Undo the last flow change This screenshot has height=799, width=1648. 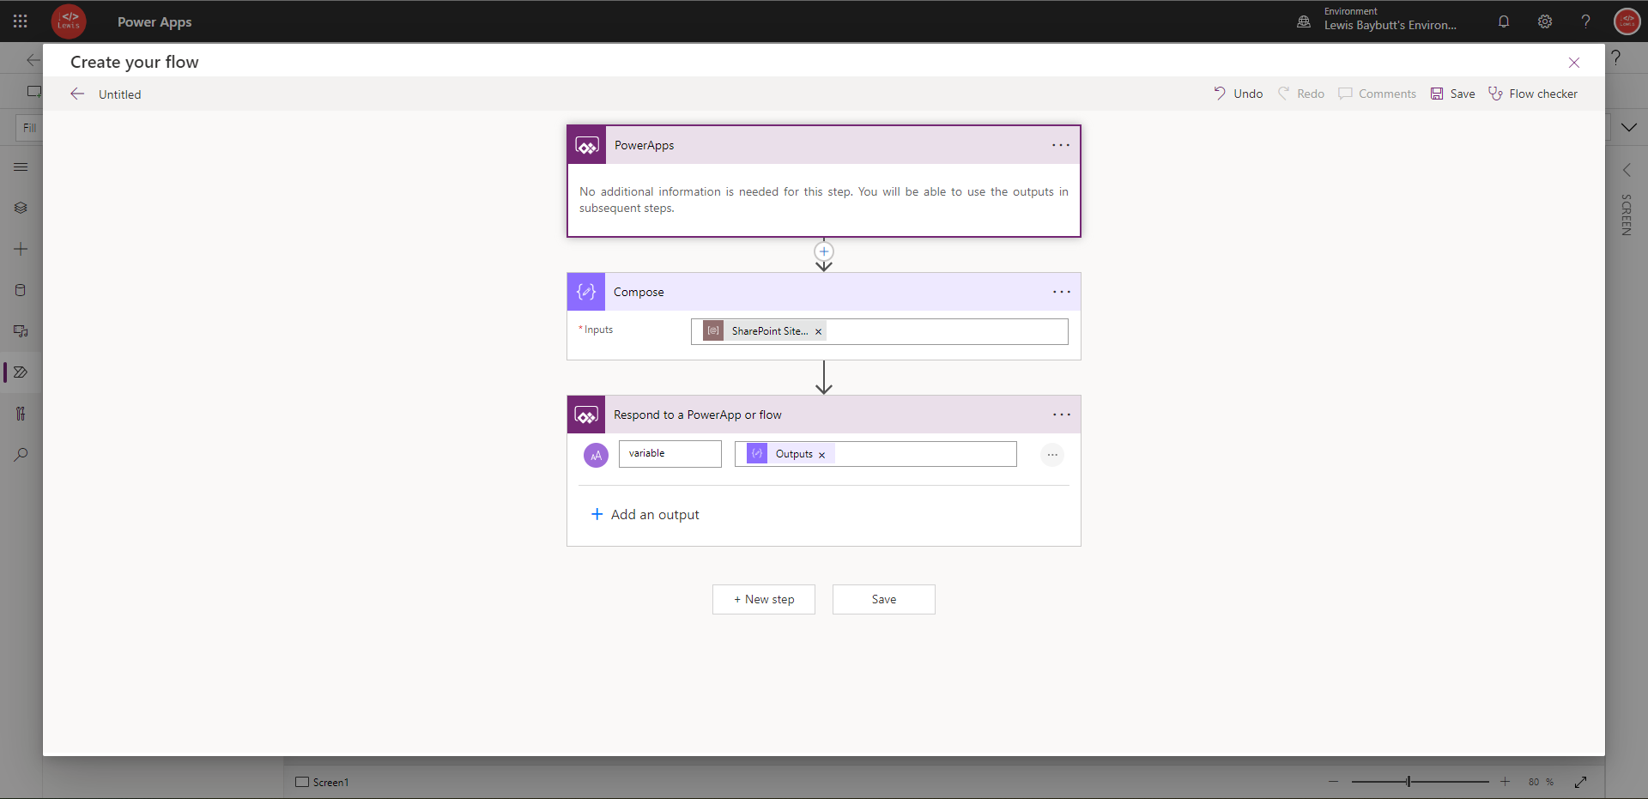point(1238,94)
